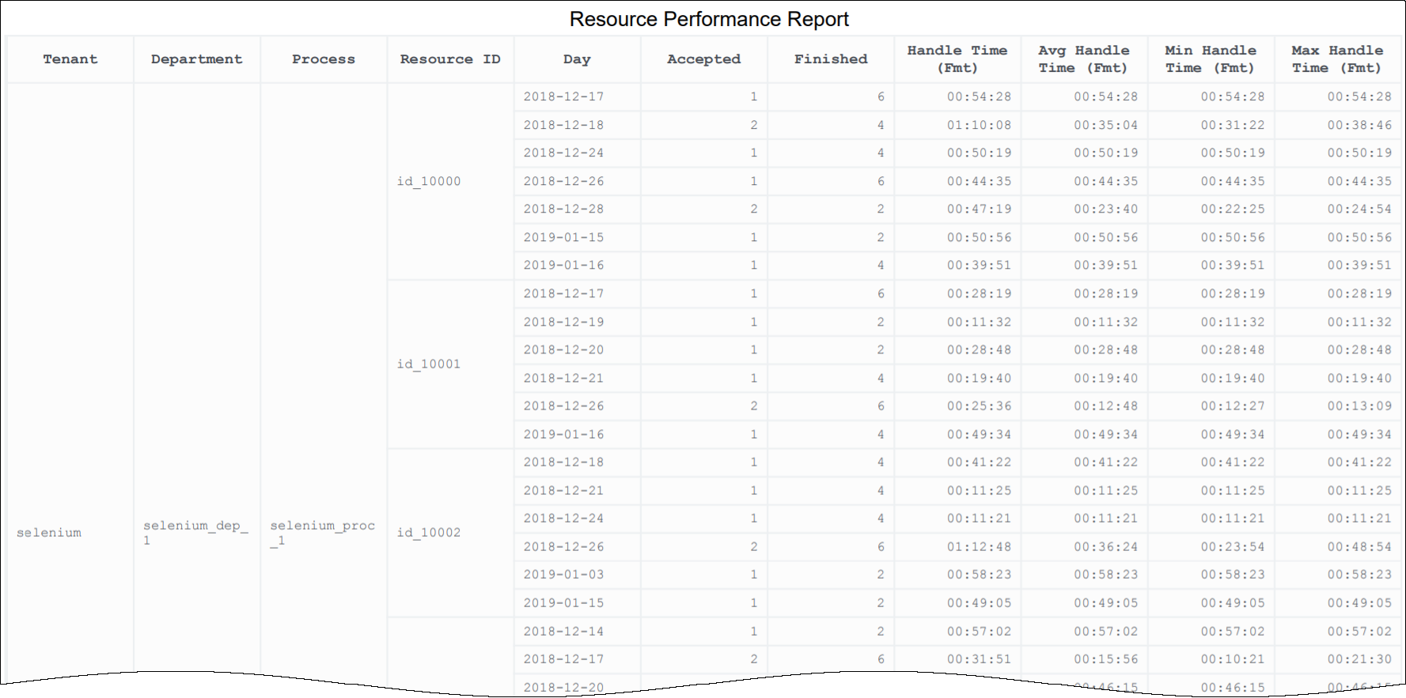Click the Finished column header

tap(830, 59)
